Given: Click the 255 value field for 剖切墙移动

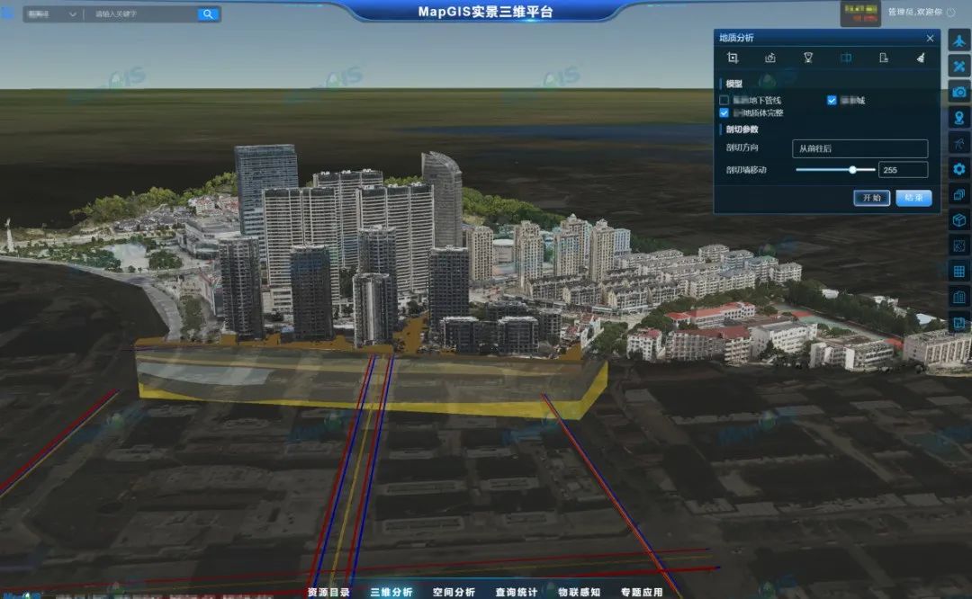Looking at the screenshot, I should click(x=904, y=169).
